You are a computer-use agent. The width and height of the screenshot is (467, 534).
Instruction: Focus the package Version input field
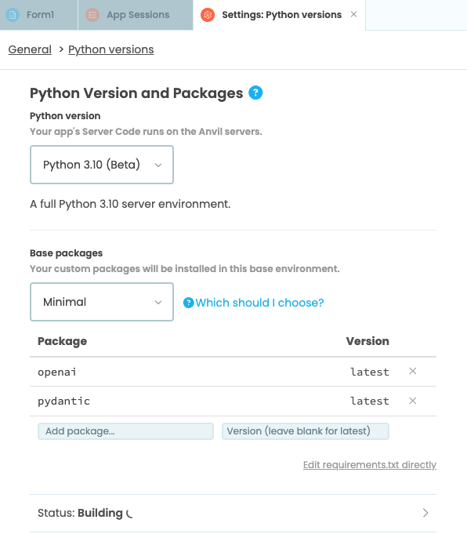tap(306, 431)
